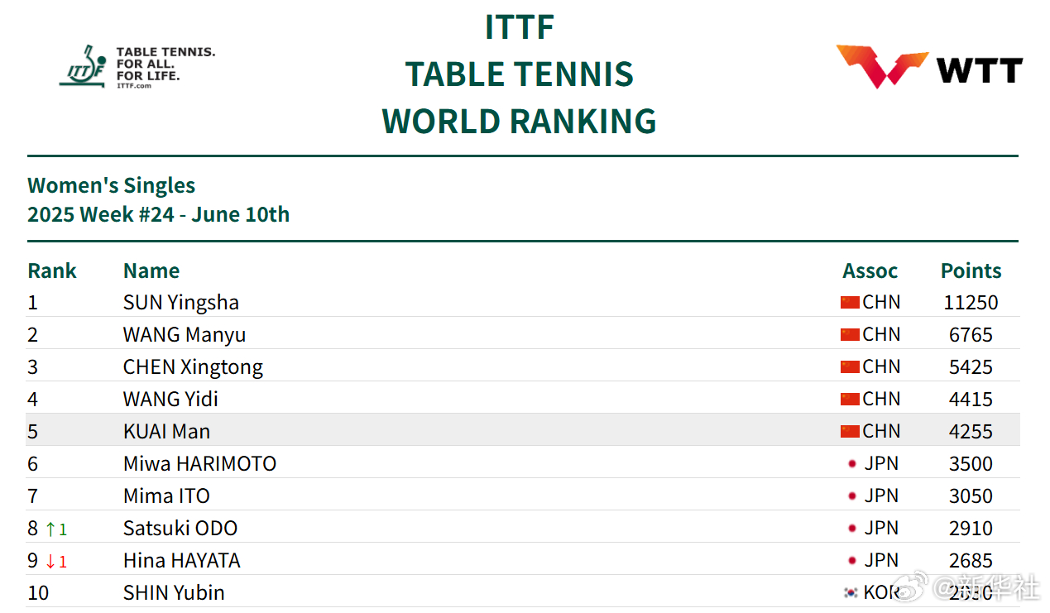Click the red down arrow at rank 9

[50, 561]
